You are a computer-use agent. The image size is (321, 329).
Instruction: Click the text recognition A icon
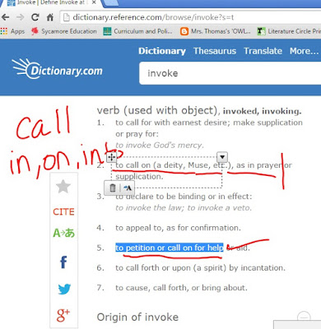[128, 188]
